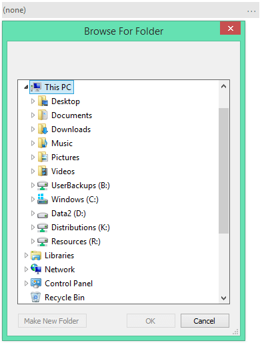This screenshot has width=262, height=343.
Task: Expand the Data2 (D:) drive node
Action: [33, 214]
